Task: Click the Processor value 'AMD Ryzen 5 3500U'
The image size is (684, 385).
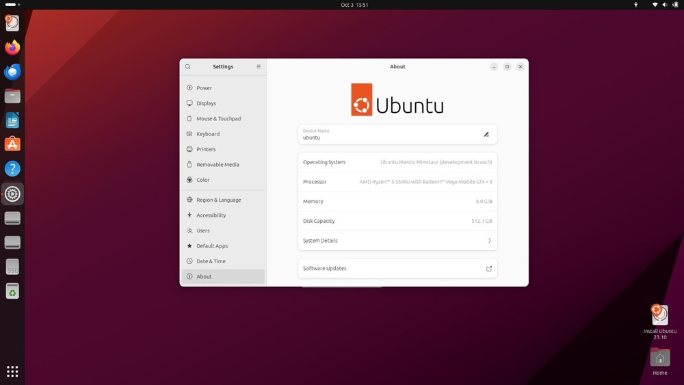Action: pos(425,182)
